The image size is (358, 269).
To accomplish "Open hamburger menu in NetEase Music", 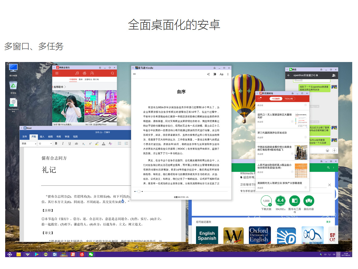I will pyautogui.click(x=57, y=73).
